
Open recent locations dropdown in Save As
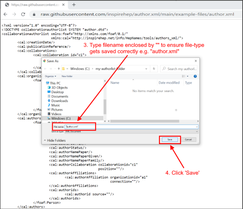[55, 69]
